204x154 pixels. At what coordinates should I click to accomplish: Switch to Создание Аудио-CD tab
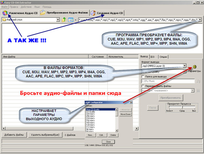click(x=107, y=13)
